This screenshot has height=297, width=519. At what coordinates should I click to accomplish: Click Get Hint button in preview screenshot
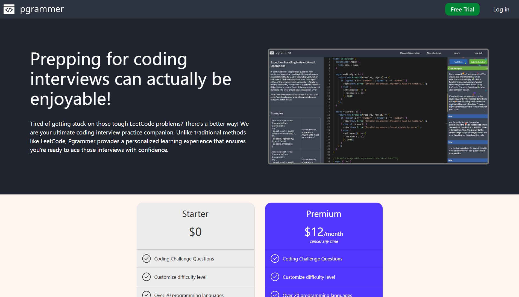[458, 62]
